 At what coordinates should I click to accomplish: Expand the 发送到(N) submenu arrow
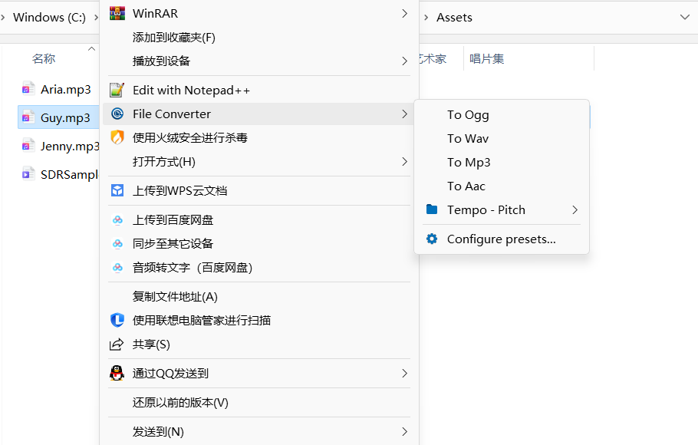(404, 431)
